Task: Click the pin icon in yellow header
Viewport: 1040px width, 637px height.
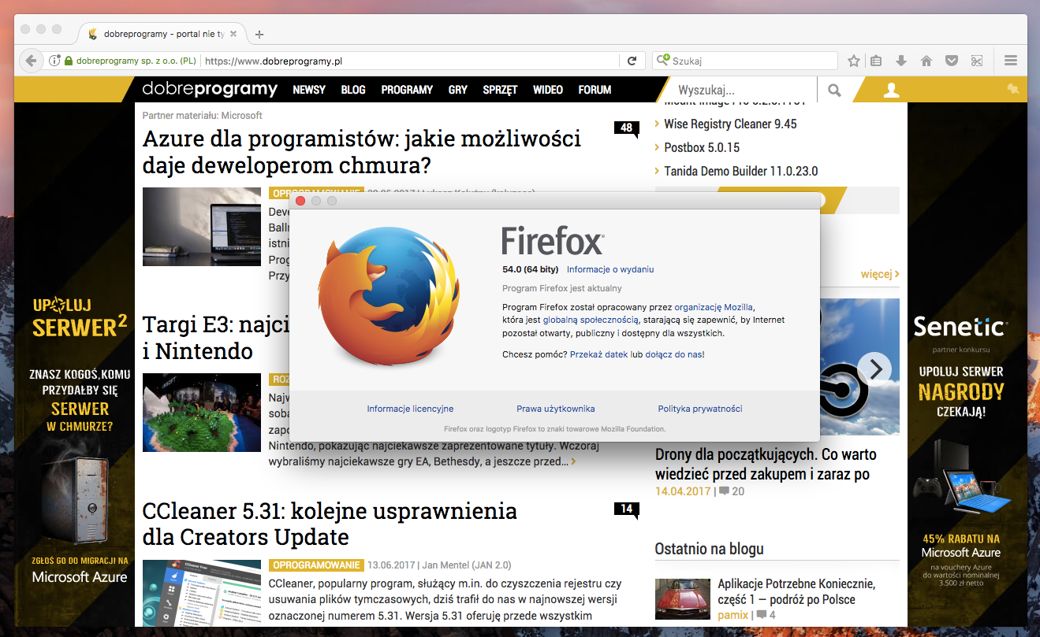Action: coord(1012,88)
